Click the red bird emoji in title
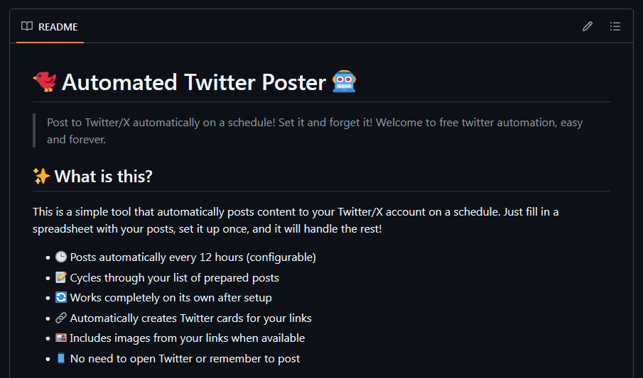Screen dimensions: 643x378 [x=45, y=82]
